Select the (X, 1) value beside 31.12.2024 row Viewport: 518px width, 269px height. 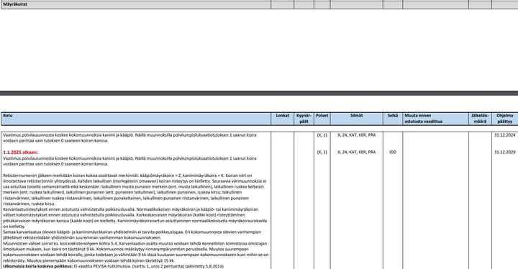click(x=322, y=135)
